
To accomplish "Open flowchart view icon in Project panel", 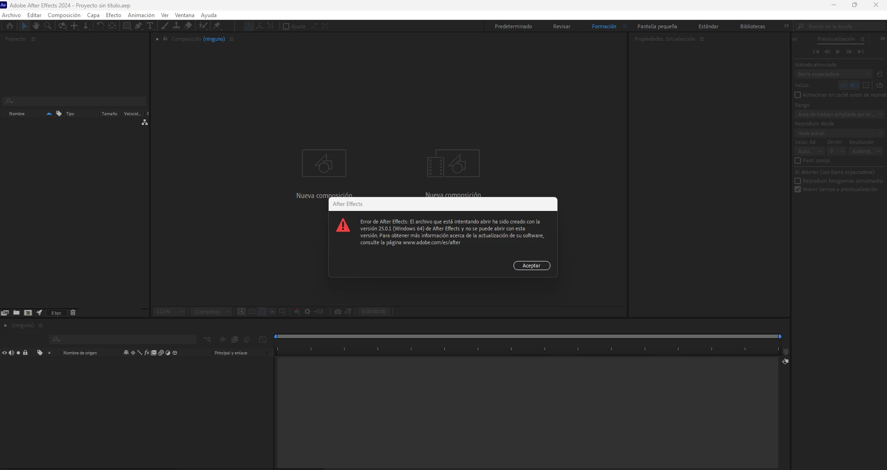I will 144,122.
